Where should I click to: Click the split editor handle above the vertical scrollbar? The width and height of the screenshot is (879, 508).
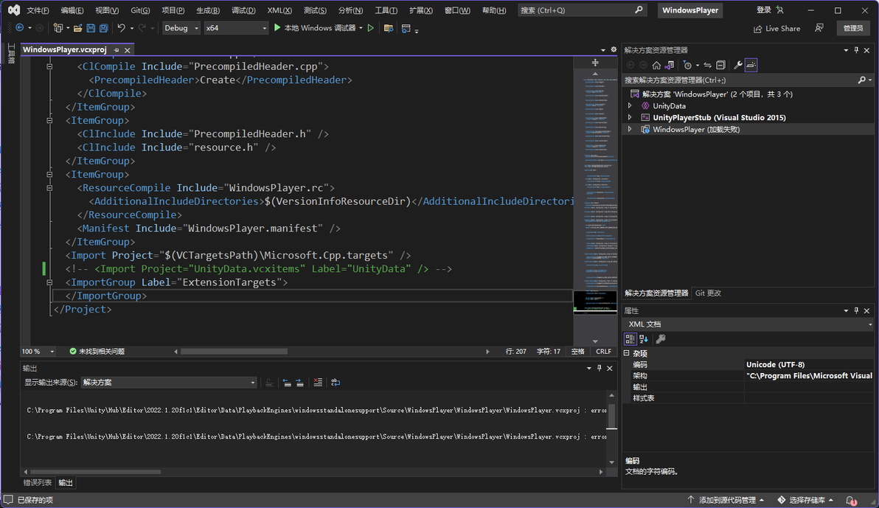[x=595, y=62]
